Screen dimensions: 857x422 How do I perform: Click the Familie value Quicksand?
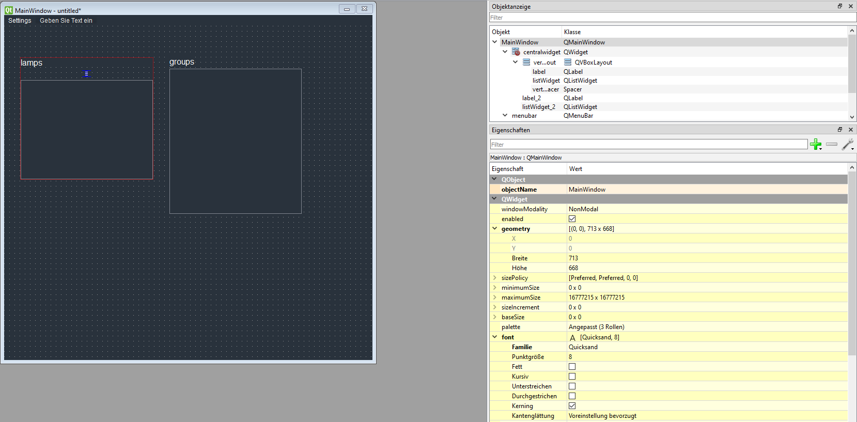tap(707, 347)
